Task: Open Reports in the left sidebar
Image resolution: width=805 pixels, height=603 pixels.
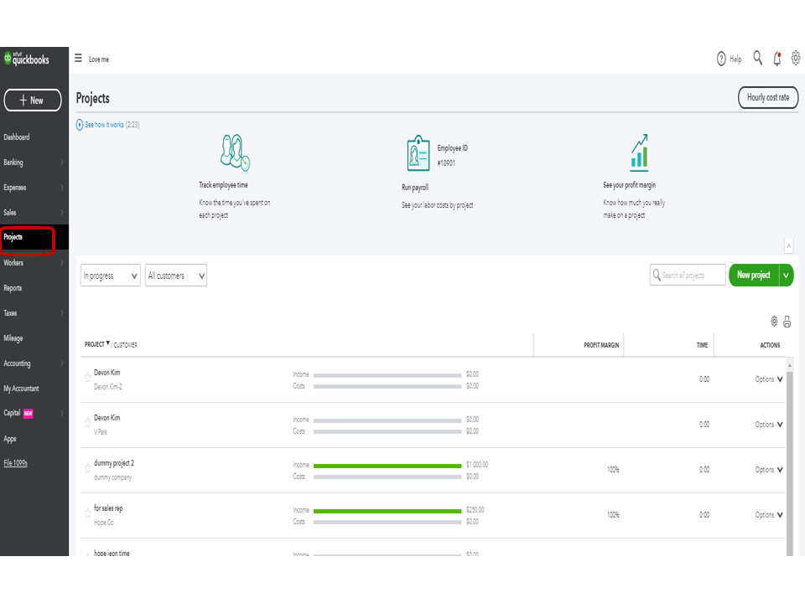Action: 13,288
